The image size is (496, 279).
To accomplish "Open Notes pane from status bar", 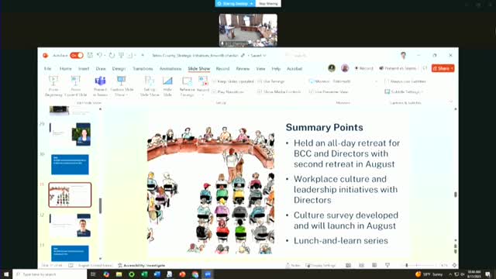I will pyautogui.click(x=293, y=265).
